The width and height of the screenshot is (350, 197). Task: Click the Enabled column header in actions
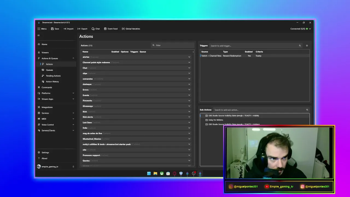click(115, 52)
